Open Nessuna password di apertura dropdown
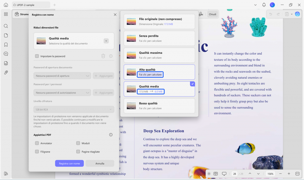This screenshot has height=180, width=304. [x=62, y=76]
